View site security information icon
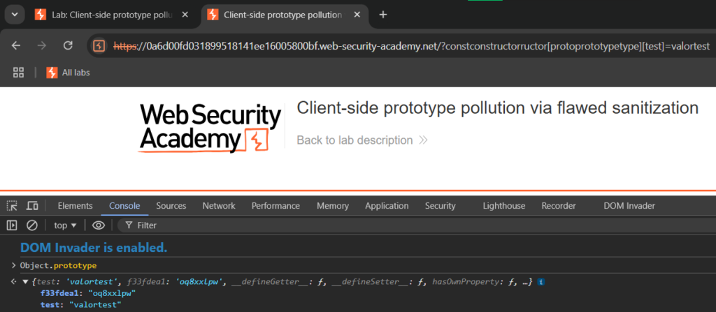This screenshot has width=716, height=312. click(99, 45)
